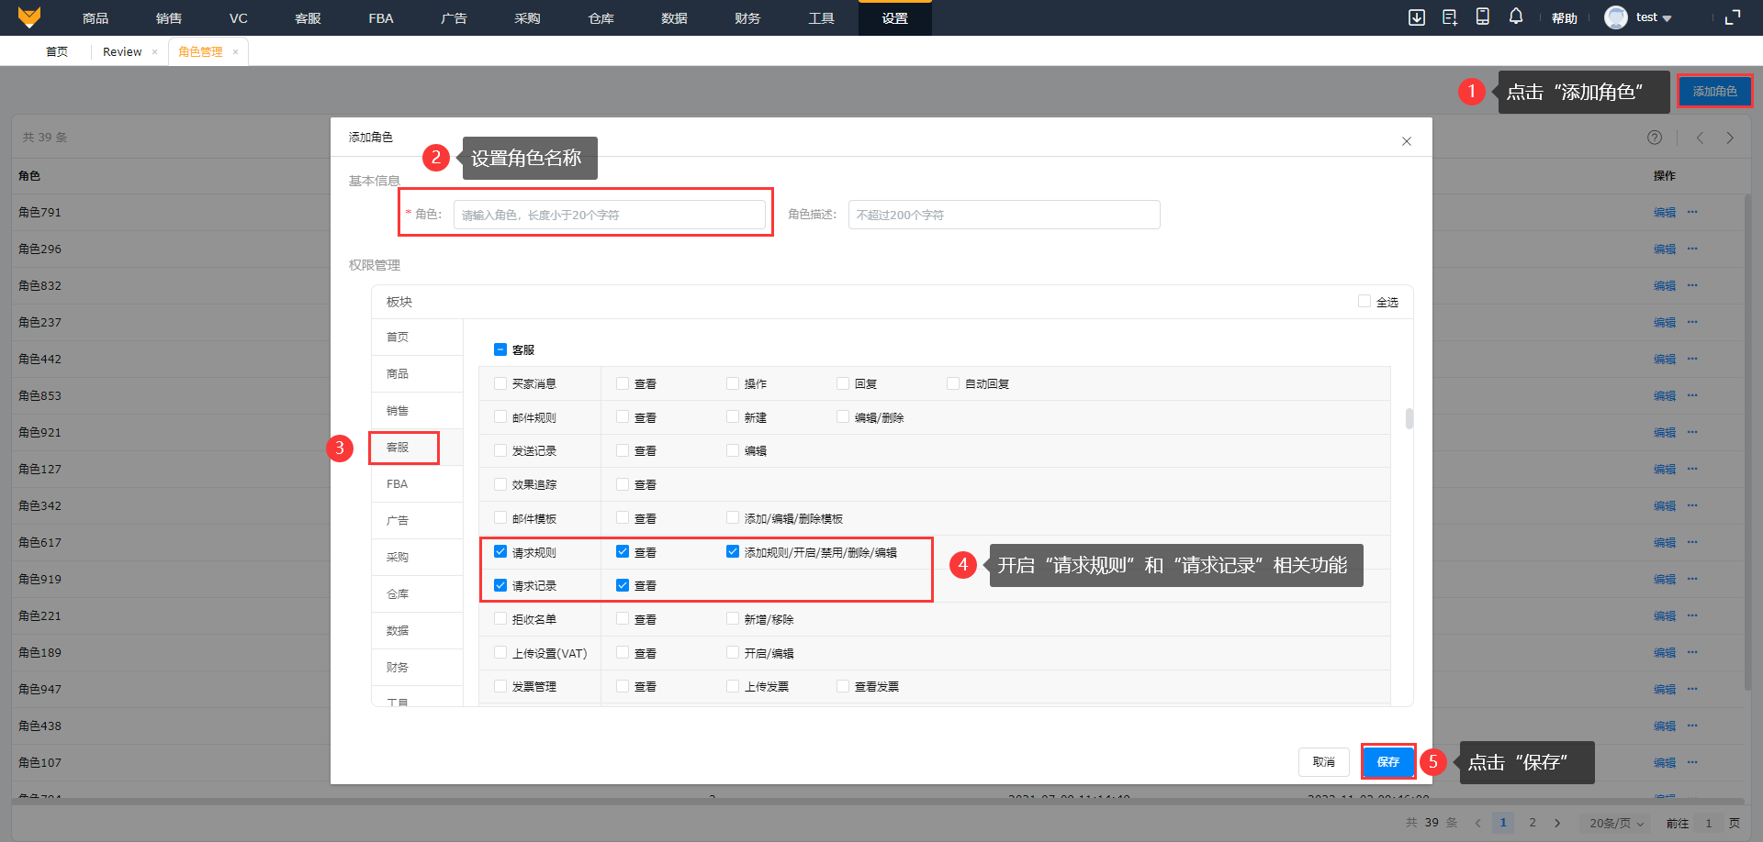
Task: Toggle fullscreen with the expand icon
Action: (1733, 17)
